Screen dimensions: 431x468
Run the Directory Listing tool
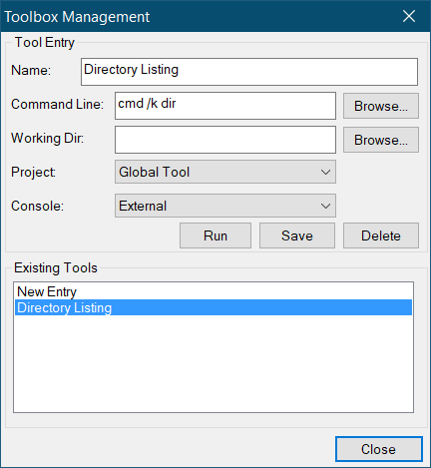(215, 235)
